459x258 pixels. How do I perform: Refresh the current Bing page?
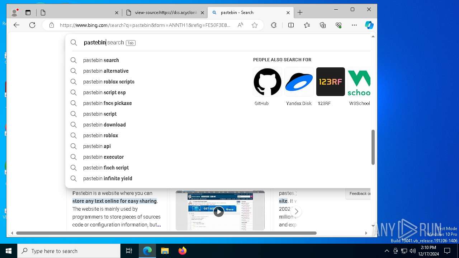point(32,25)
